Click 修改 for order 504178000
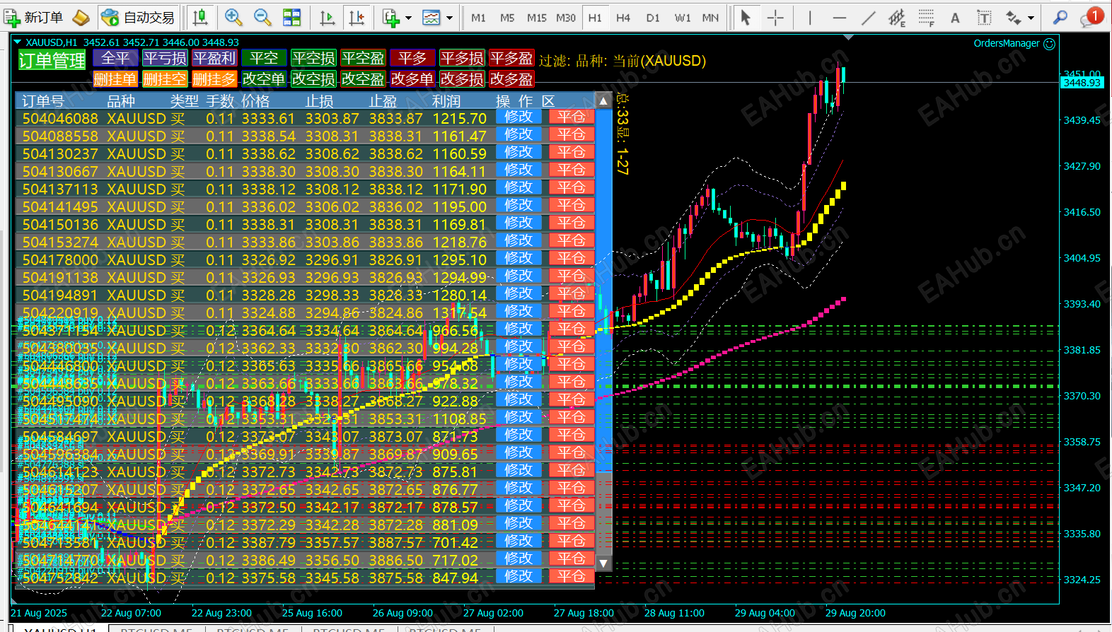Screen dimensions: 1112x632 tap(519, 258)
